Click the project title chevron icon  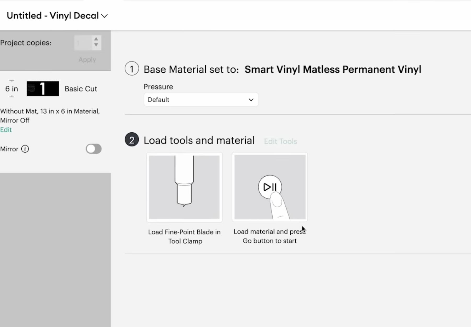[105, 16]
